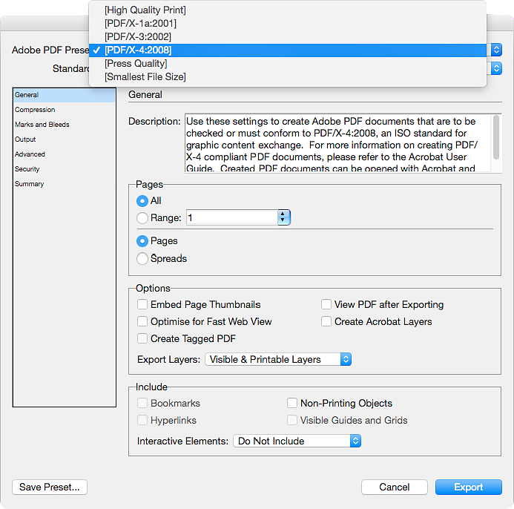
Task: Open the Summary panel
Action: pyautogui.click(x=65, y=184)
